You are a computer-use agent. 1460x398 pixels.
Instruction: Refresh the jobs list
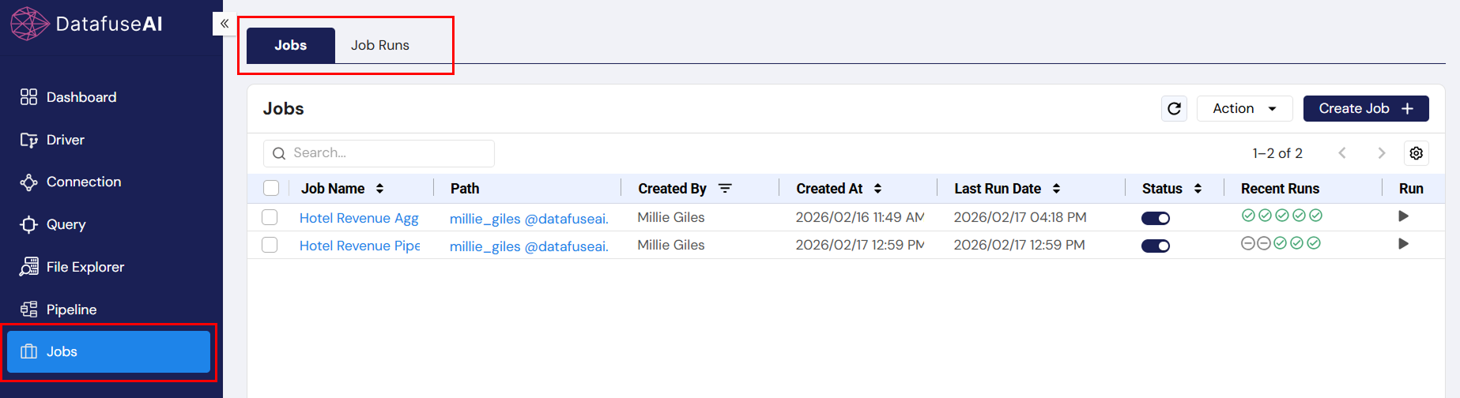1174,108
